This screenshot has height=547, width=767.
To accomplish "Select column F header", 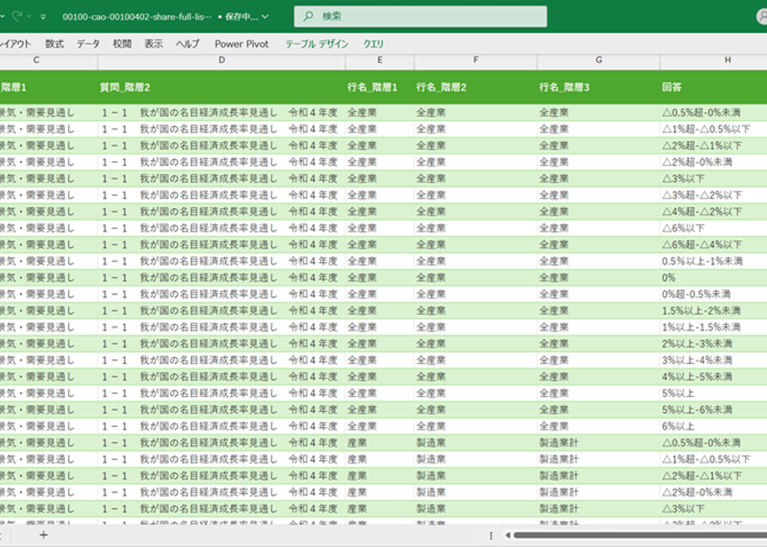I will [x=476, y=61].
